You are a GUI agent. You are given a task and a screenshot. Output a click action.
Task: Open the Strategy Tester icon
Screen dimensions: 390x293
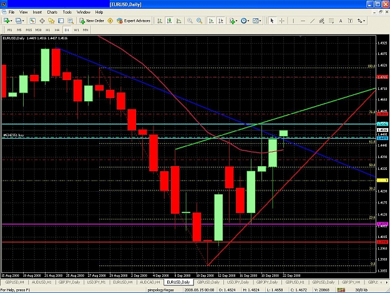[71, 21]
